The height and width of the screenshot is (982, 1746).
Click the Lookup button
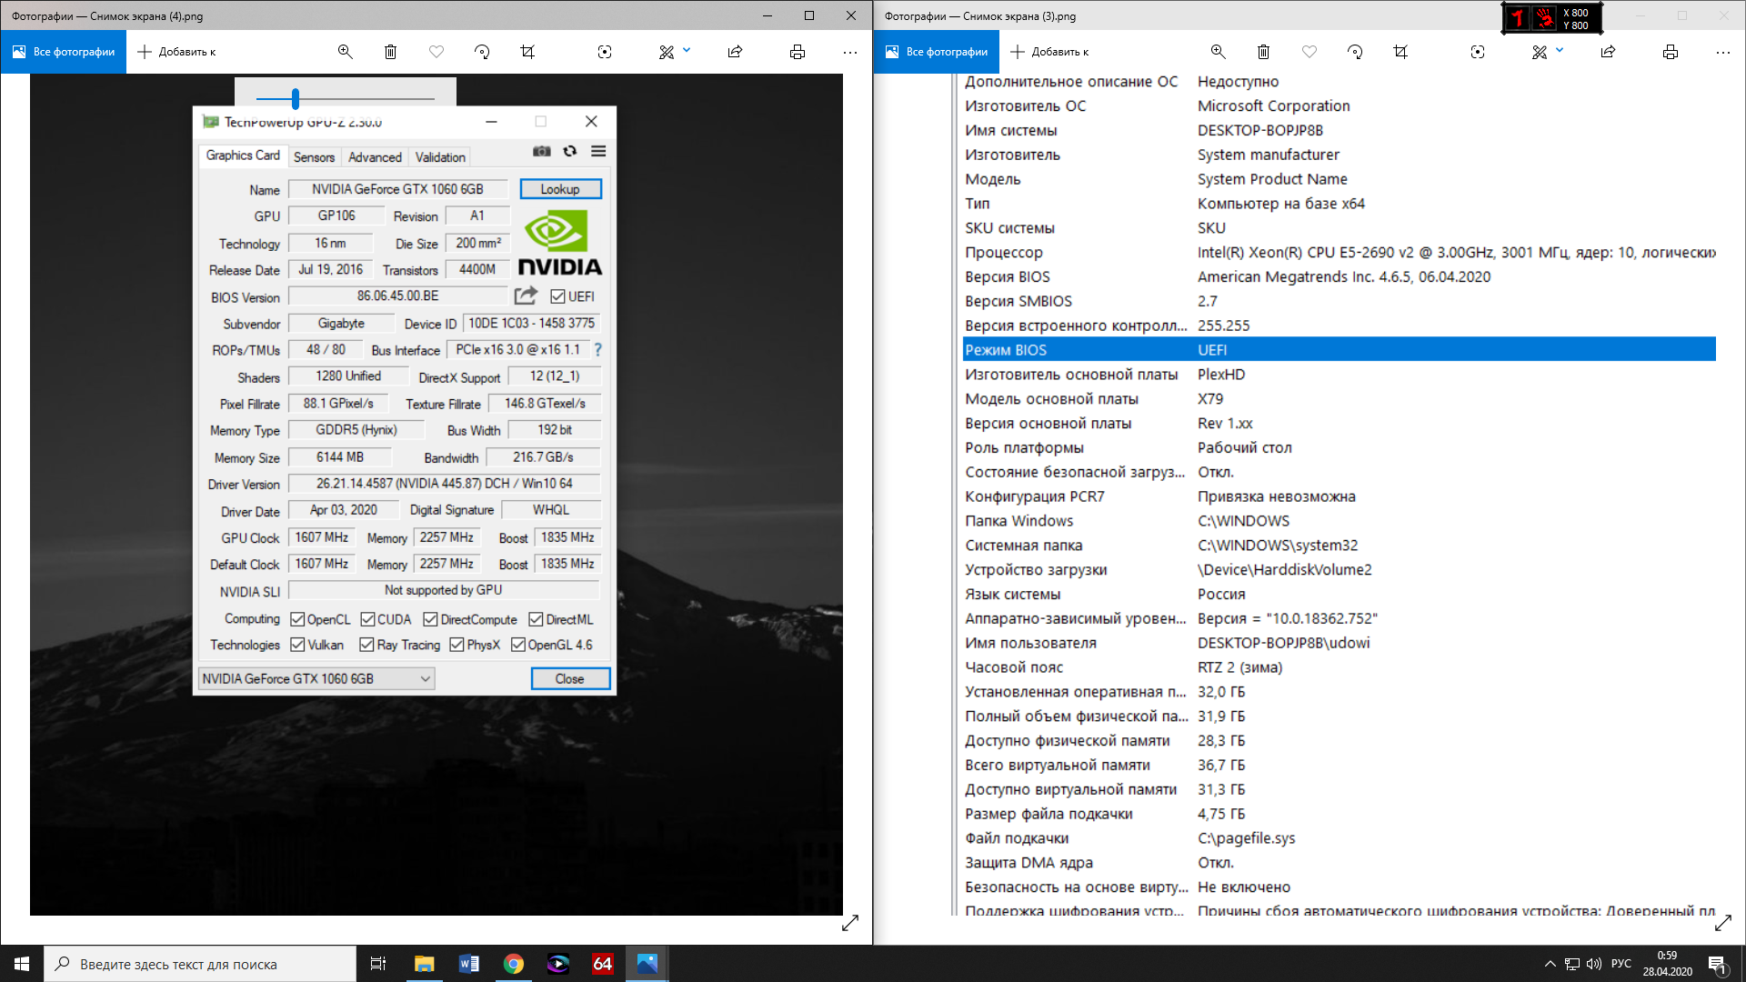click(x=560, y=189)
